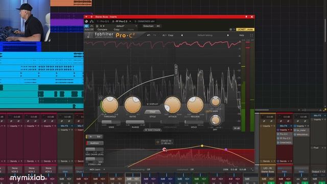
Task: Click the Pro-Q 3 insert in mixer channel
Action: pos(284,134)
